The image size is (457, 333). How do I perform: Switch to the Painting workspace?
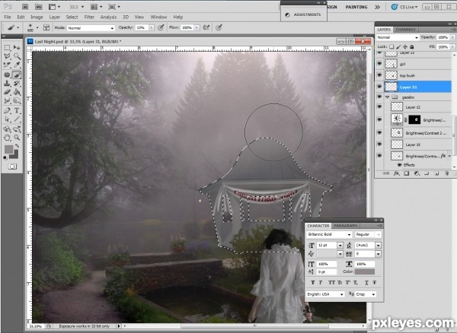point(356,7)
